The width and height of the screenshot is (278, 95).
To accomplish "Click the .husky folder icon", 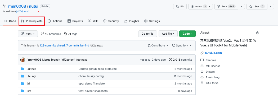I will coord(23,76).
